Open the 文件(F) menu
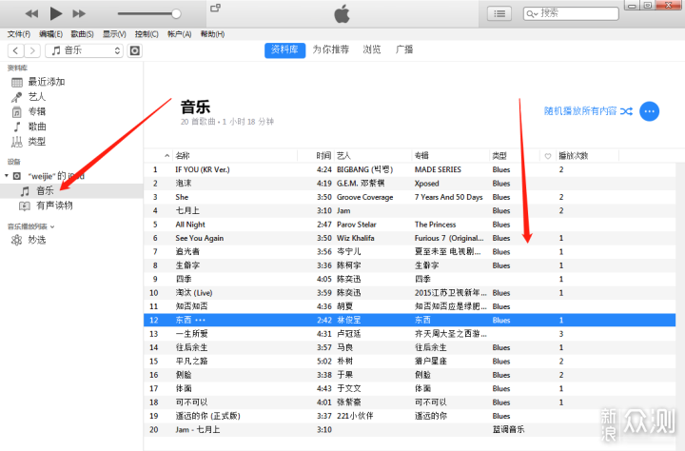This screenshot has height=451, width=685. point(19,34)
